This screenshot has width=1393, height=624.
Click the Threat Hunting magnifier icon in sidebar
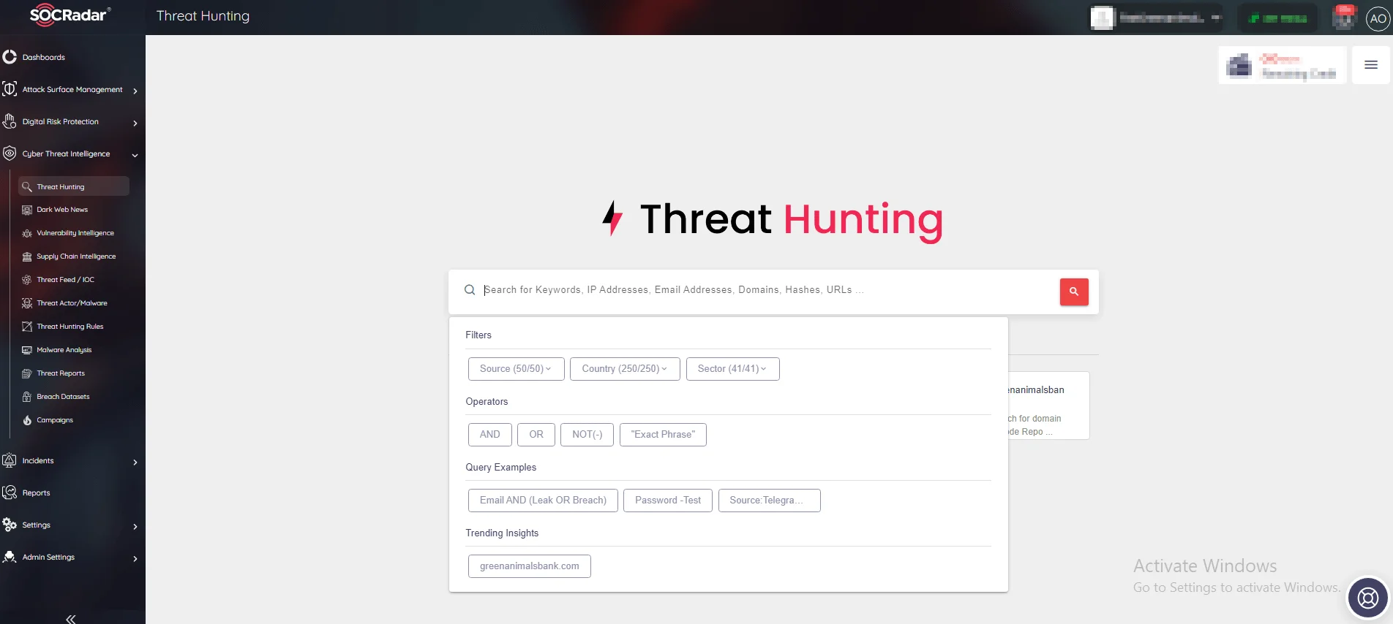[27, 187]
